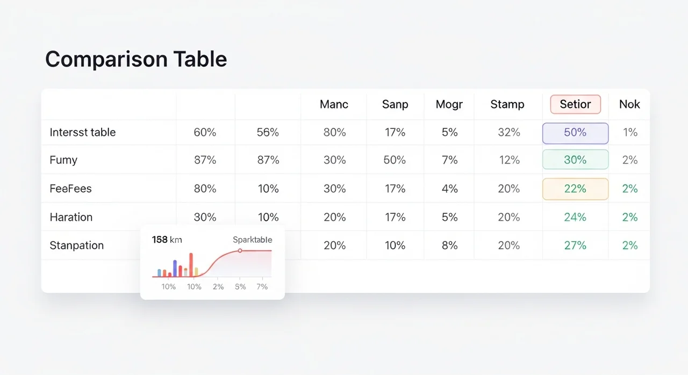Screen dimensions: 688x375
Task: Click the purple 50% Setior cell
Action: (575, 133)
